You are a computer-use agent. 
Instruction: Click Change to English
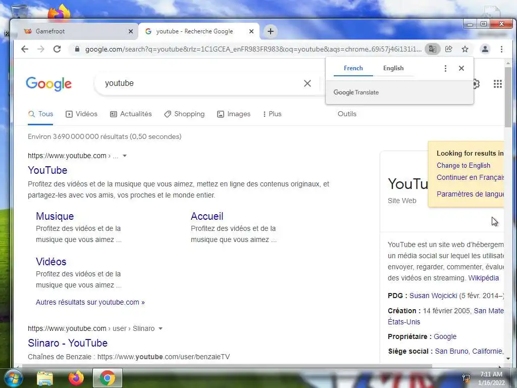[x=463, y=165]
